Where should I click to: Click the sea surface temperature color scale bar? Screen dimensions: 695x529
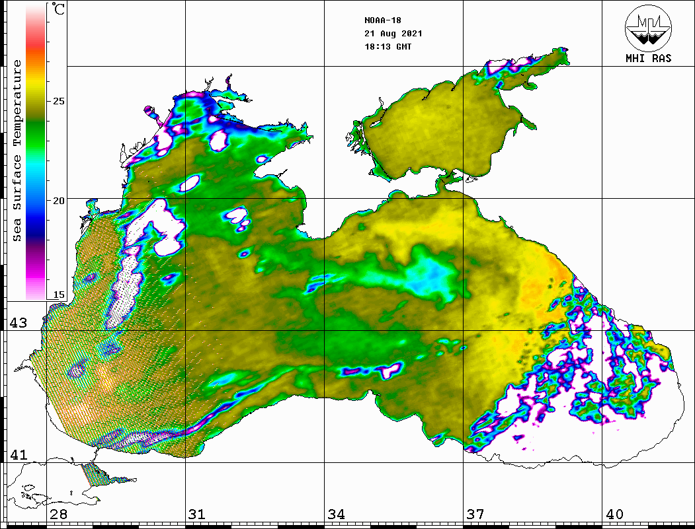[36, 153]
